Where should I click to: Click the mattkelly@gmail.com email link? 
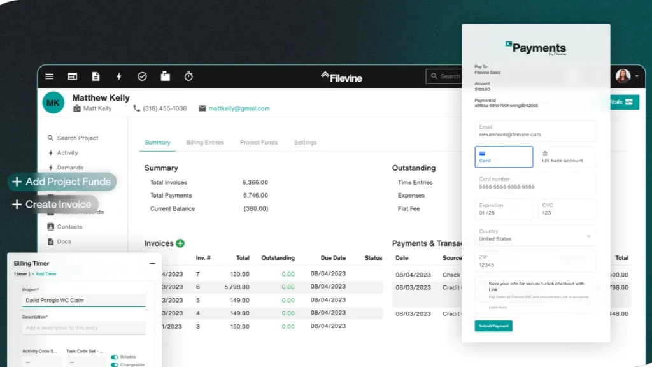tap(239, 108)
